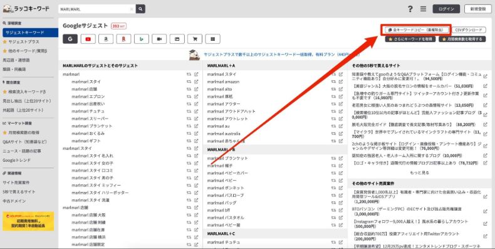Open 検索流入キーワードβ in the sidebar
Viewport: 495px width, 249px height.
click(x=27, y=92)
